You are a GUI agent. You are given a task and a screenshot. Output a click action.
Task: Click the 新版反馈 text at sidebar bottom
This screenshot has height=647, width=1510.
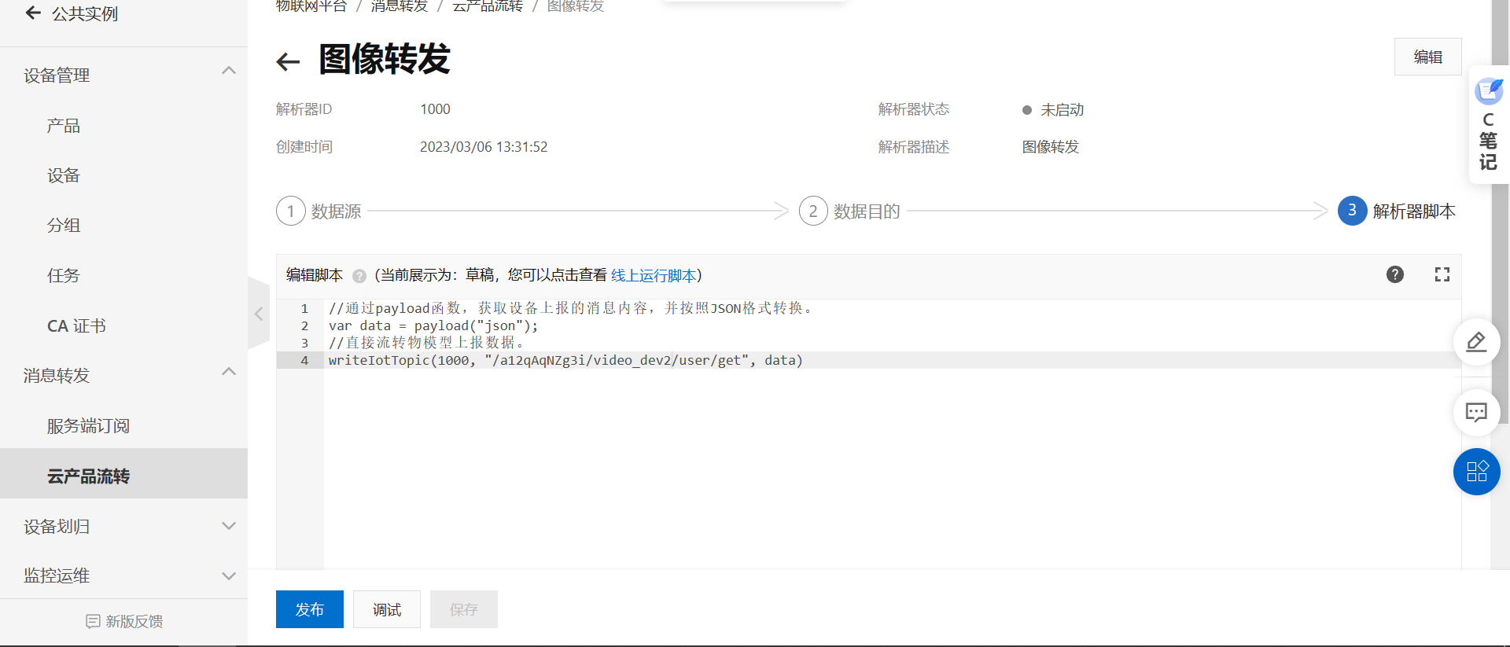[x=134, y=621]
